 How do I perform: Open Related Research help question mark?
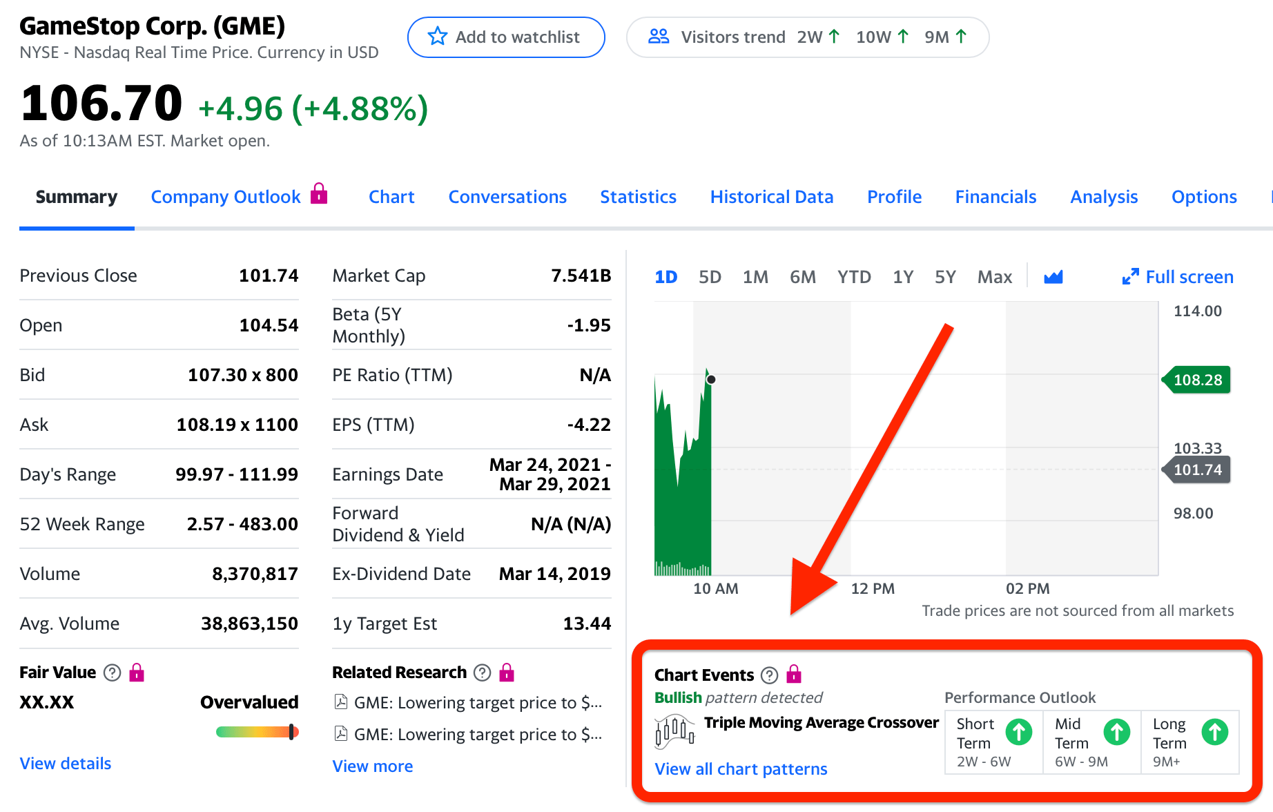pyautogui.click(x=483, y=673)
